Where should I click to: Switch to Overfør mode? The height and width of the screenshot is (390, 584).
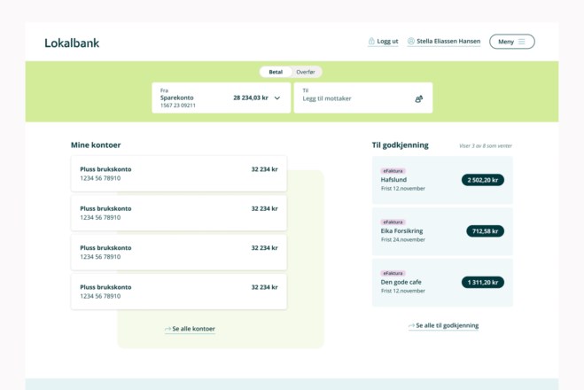(306, 72)
